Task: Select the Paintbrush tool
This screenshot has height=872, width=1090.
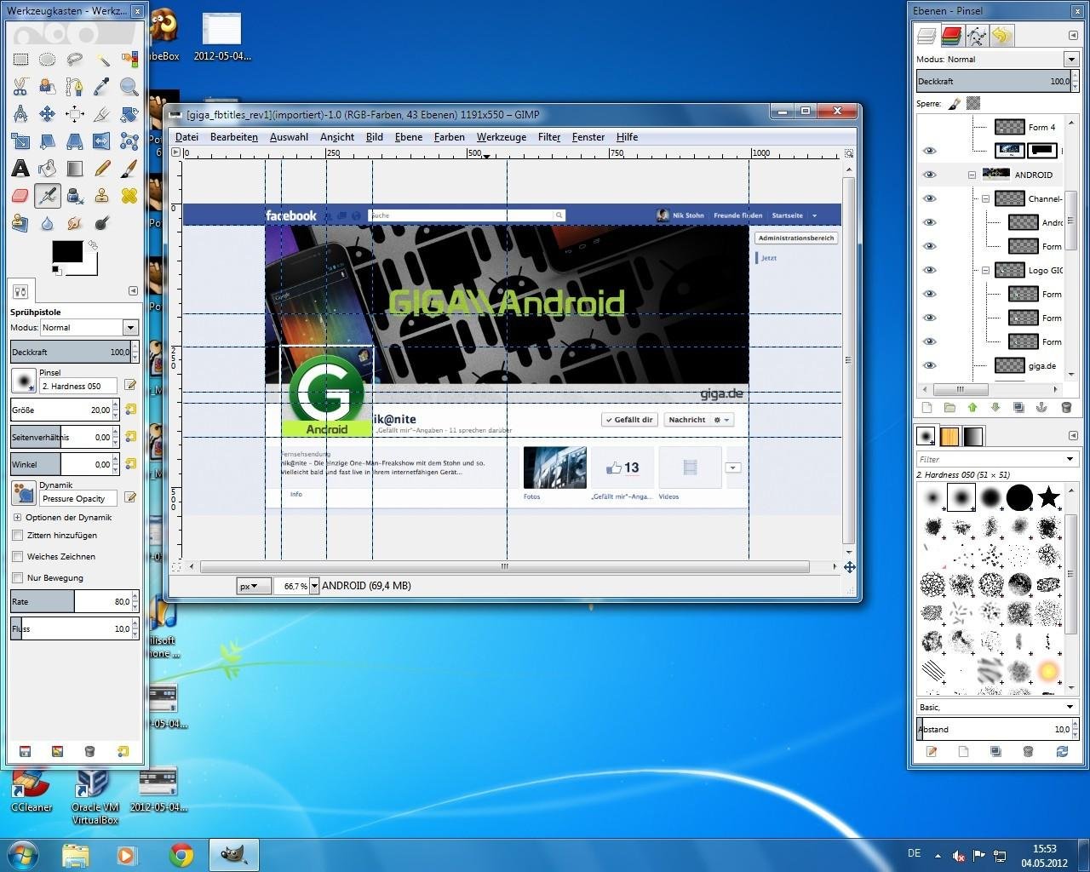Action: point(129,168)
